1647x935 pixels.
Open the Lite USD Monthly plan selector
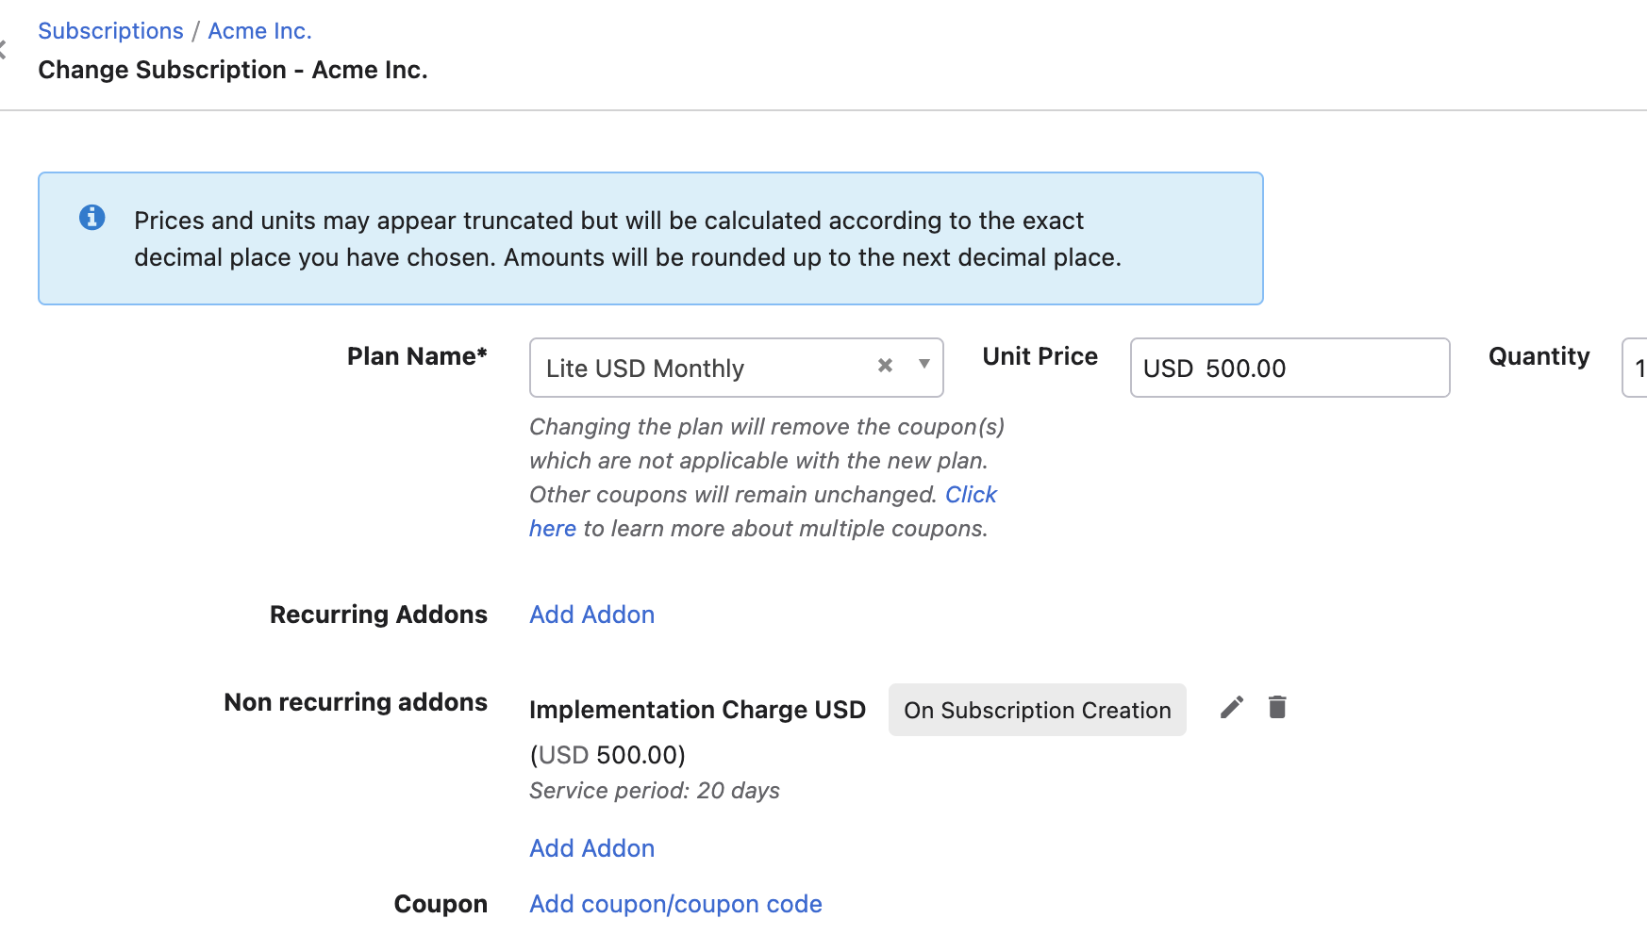pos(698,369)
